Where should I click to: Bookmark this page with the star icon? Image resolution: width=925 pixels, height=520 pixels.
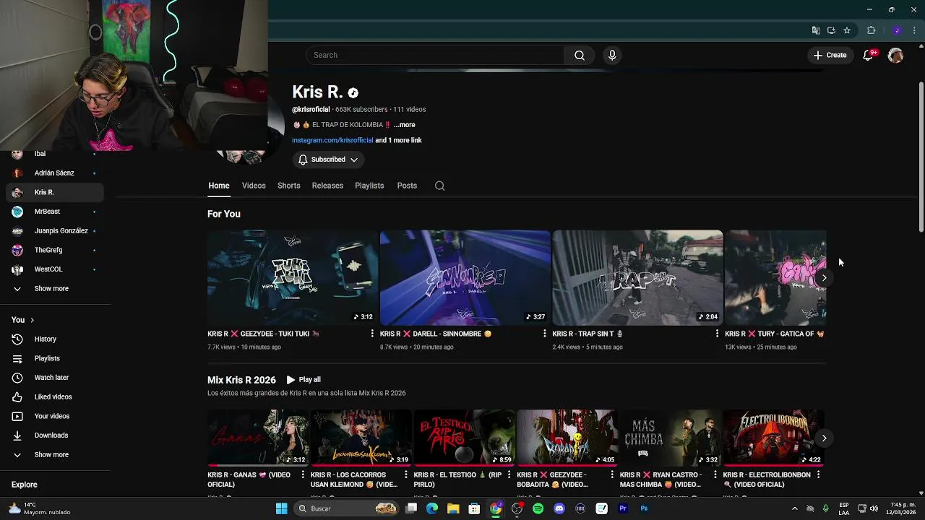[x=847, y=30]
